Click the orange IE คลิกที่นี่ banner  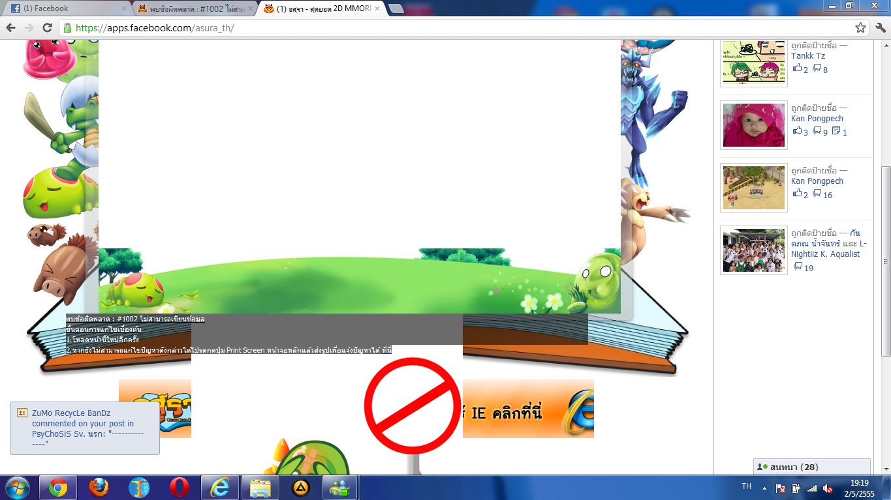[x=528, y=409]
